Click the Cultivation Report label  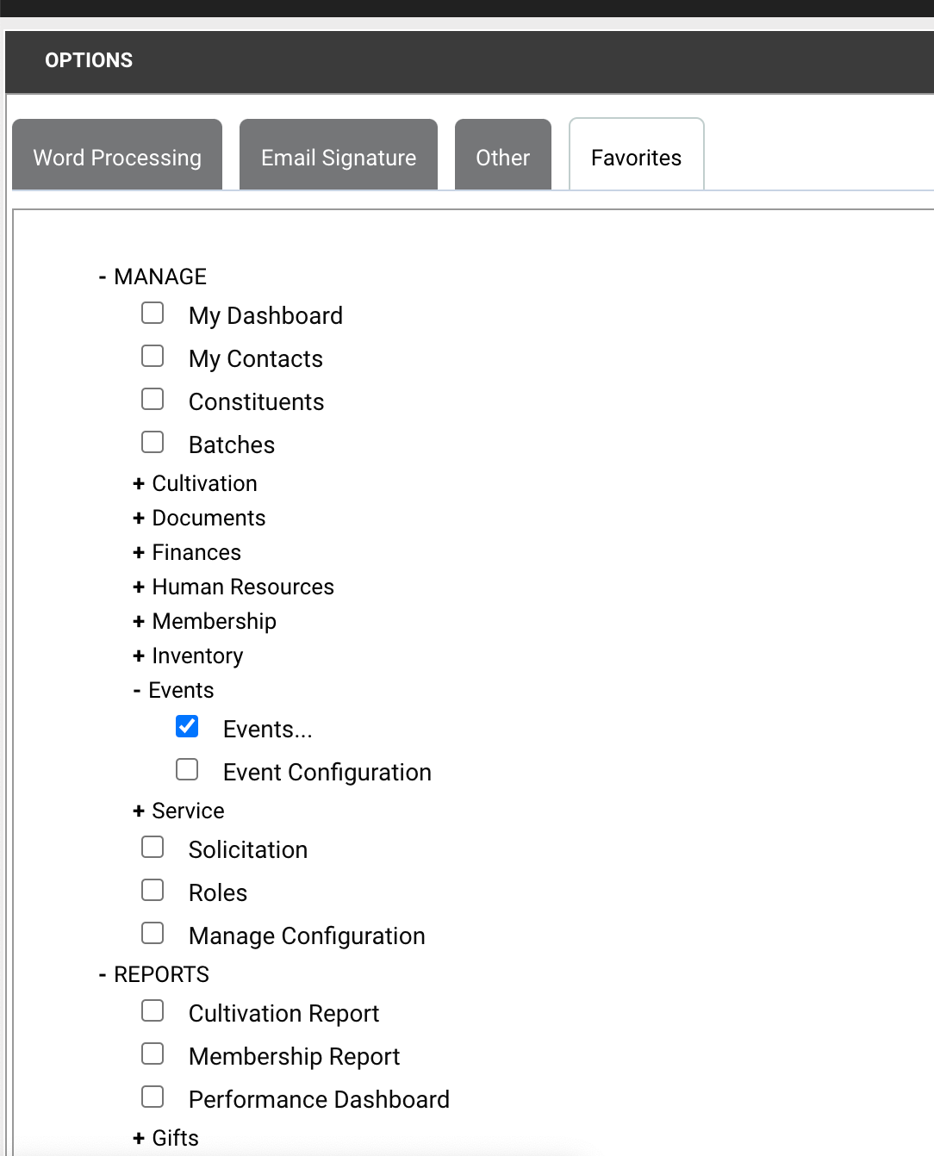pos(283,1014)
